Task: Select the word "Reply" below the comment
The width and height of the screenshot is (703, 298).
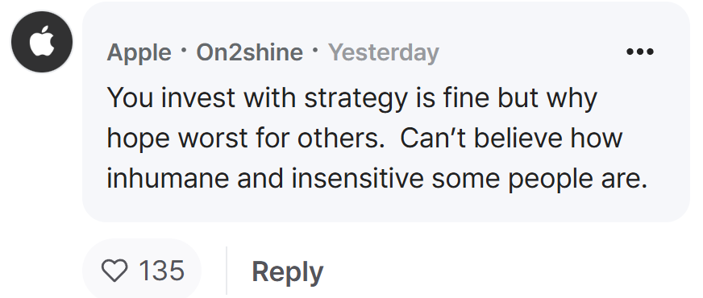Action: point(287,272)
